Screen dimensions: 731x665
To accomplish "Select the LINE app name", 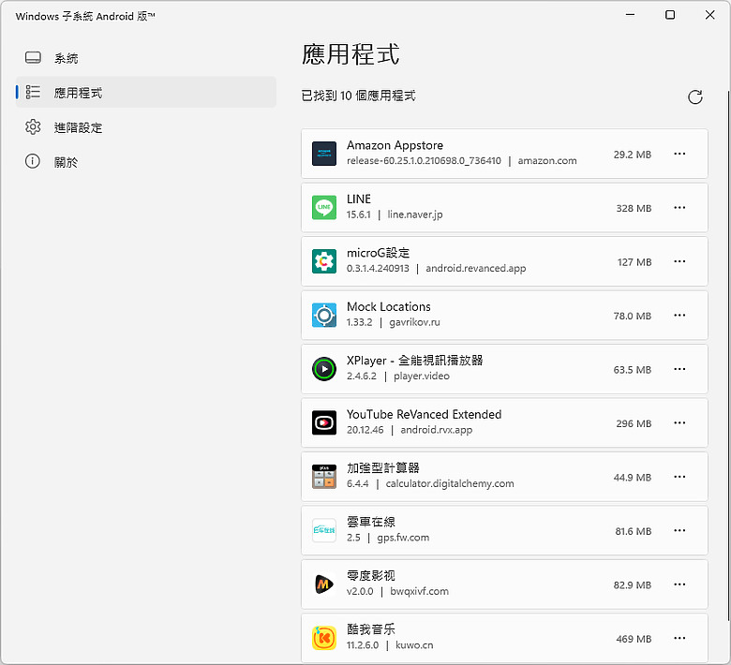I will pos(359,199).
